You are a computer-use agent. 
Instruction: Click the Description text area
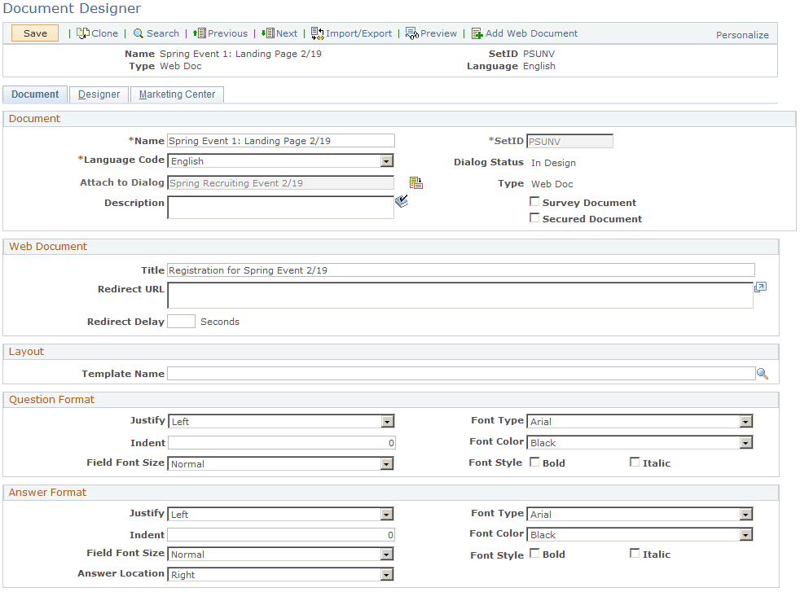pyautogui.click(x=280, y=208)
